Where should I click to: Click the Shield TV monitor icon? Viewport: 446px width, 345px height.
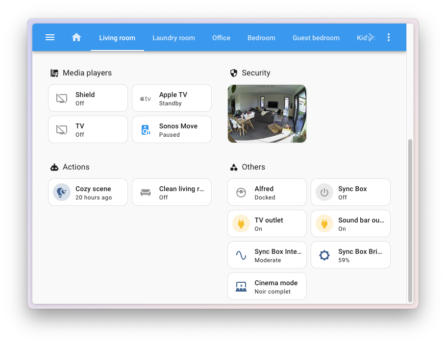[61, 98]
